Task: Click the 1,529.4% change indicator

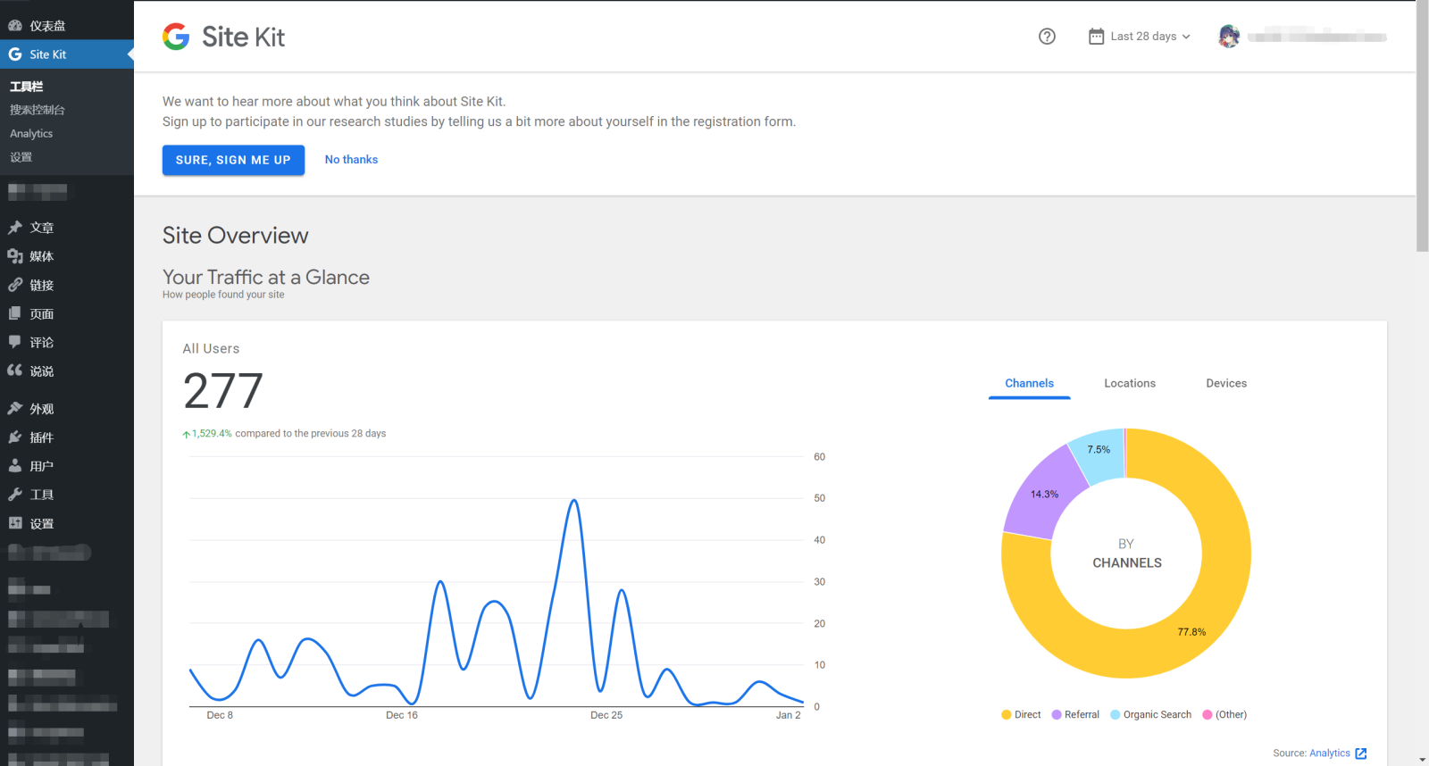Action: [207, 434]
